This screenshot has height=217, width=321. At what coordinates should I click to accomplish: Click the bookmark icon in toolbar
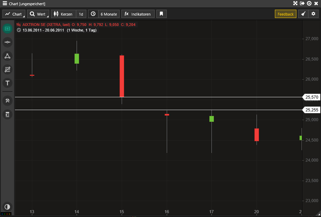(x=162, y=14)
